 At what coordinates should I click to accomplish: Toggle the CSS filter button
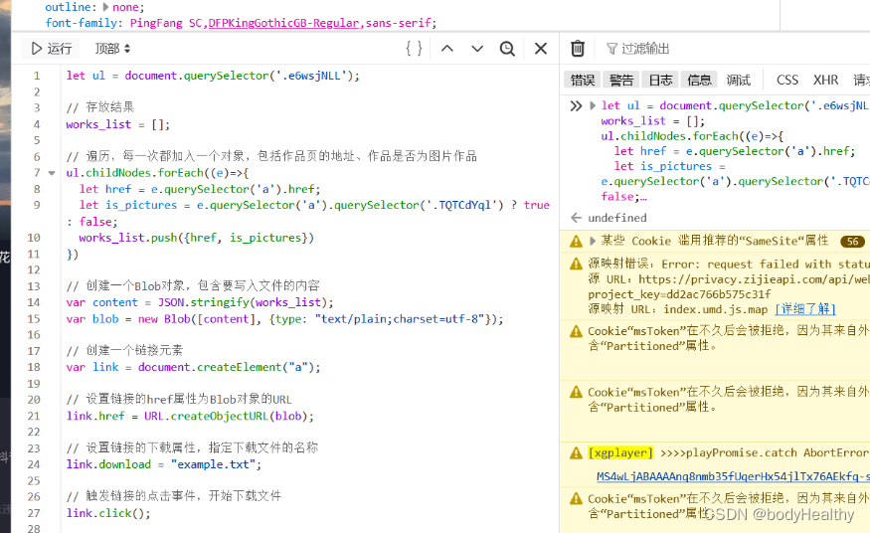coord(787,80)
